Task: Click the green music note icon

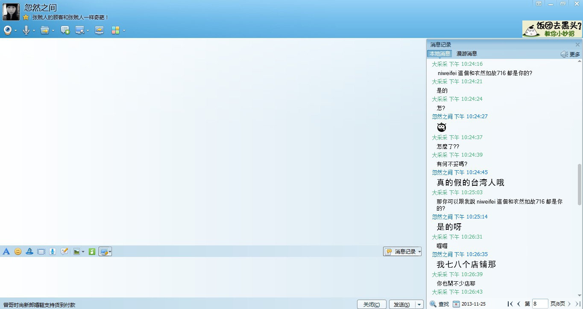Action: pyautogui.click(x=92, y=252)
